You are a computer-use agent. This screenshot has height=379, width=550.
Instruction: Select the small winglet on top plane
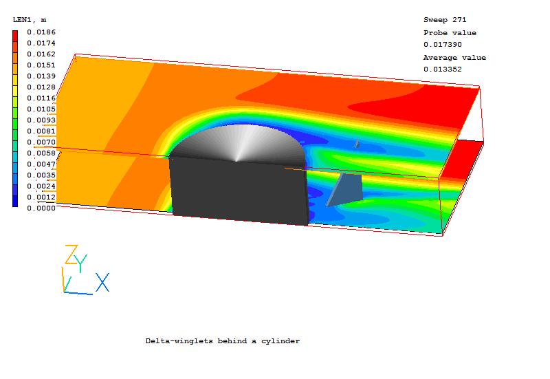click(357, 144)
